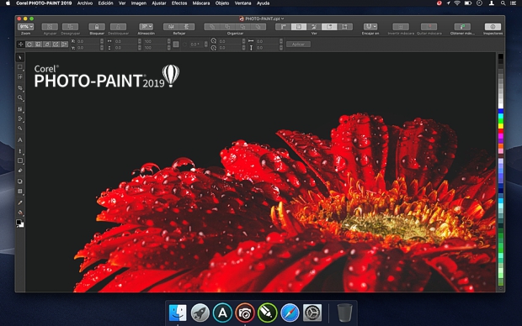Open the Archivo menu
This screenshot has height=326, width=522.
(85, 3)
